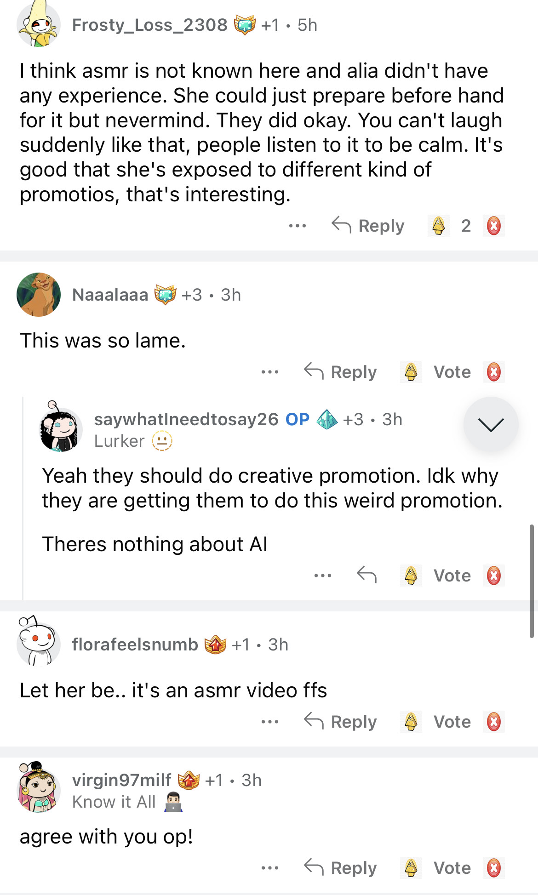Reply to florafeelsnumb's comment
The width and height of the screenshot is (538, 895).
[340, 722]
